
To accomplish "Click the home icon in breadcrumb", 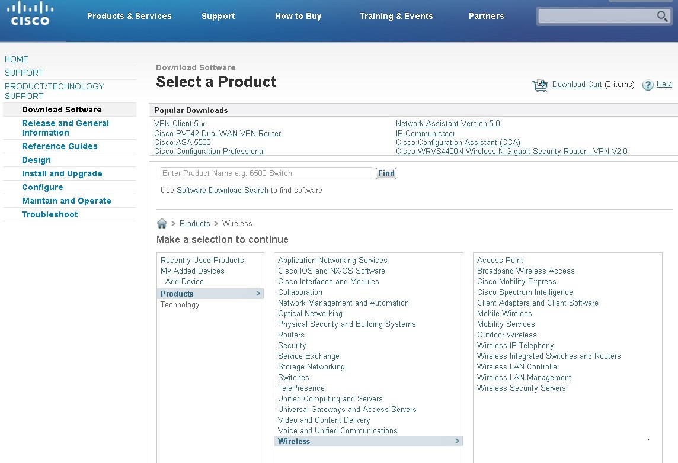I will point(162,223).
